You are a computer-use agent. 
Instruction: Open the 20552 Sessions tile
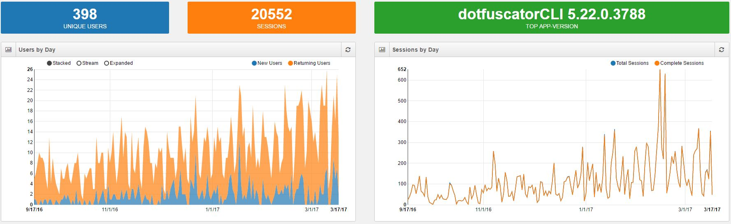coord(272,18)
